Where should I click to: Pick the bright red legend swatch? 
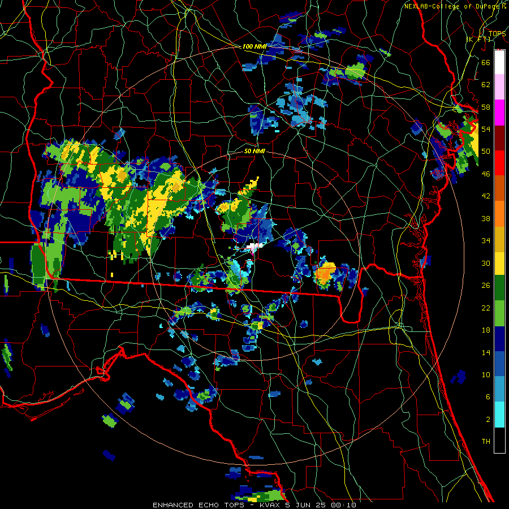[499, 163]
